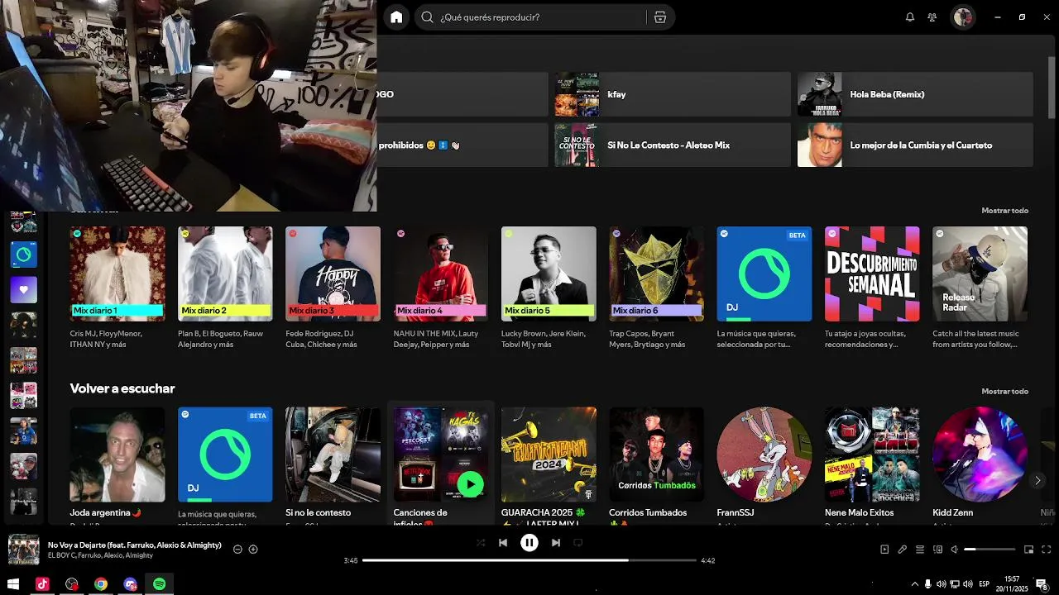1059x595 pixels.
Task: Skip to next track
Action: 556,543
